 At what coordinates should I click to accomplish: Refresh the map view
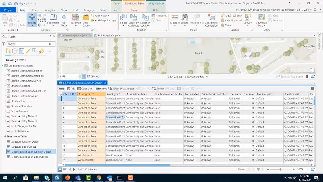[313, 77]
